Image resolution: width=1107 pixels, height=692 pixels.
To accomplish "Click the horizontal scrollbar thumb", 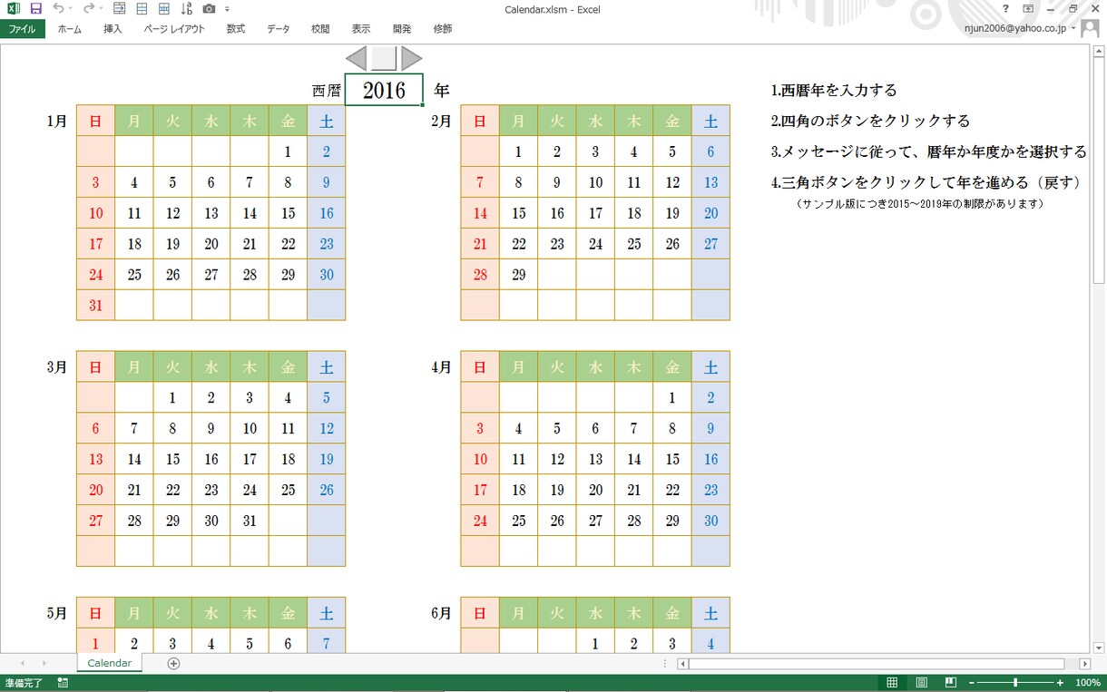I will click(x=877, y=664).
